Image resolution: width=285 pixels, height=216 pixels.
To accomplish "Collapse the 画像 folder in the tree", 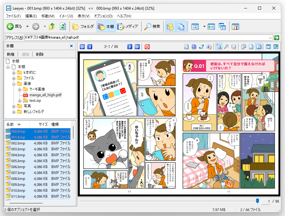I will pos(14,84).
